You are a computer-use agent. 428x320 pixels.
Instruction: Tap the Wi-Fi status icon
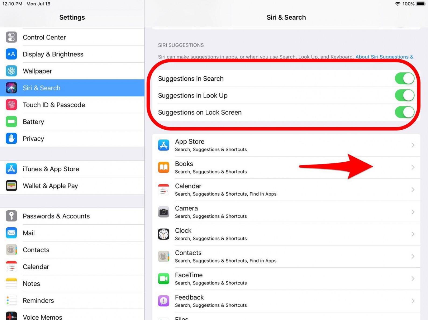[x=398, y=4]
